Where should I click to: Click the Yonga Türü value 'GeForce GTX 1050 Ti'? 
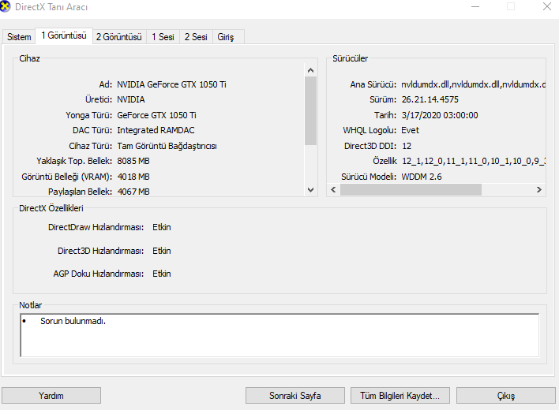coord(156,115)
